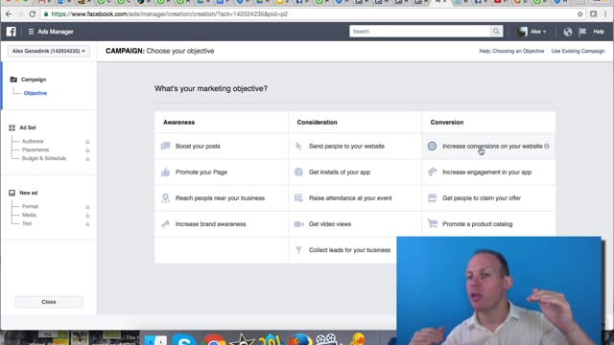
Task: Click the Ad Set grid icon
Action: [12, 127]
